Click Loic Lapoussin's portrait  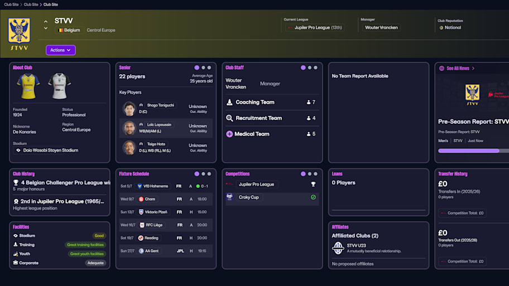tap(129, 128)
